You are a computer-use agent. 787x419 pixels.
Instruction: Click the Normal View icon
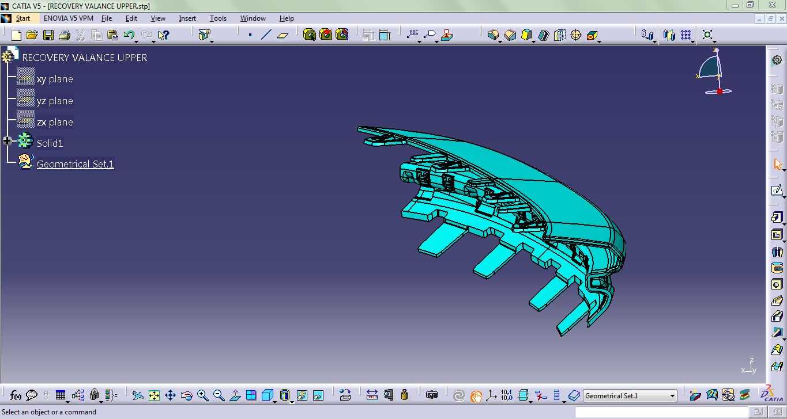pos(235,395)
